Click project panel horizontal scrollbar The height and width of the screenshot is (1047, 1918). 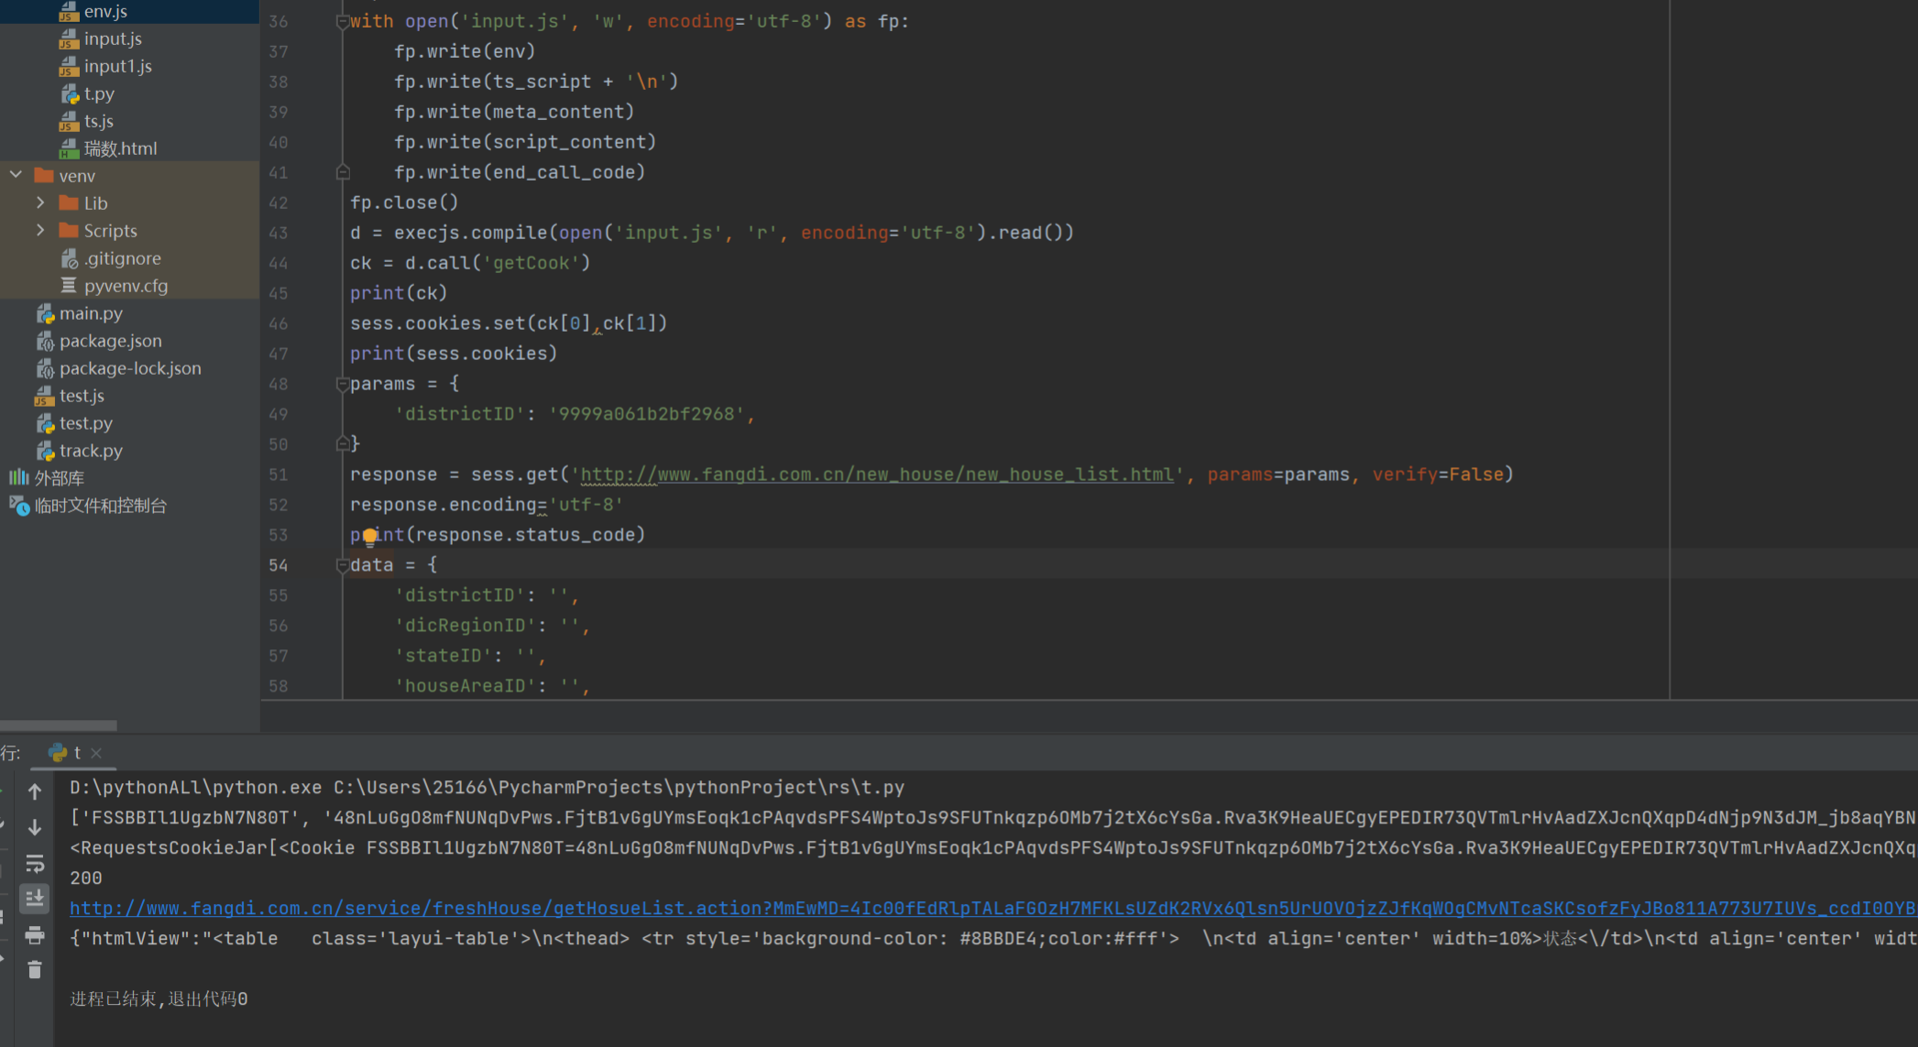click(x=59, y=725)
